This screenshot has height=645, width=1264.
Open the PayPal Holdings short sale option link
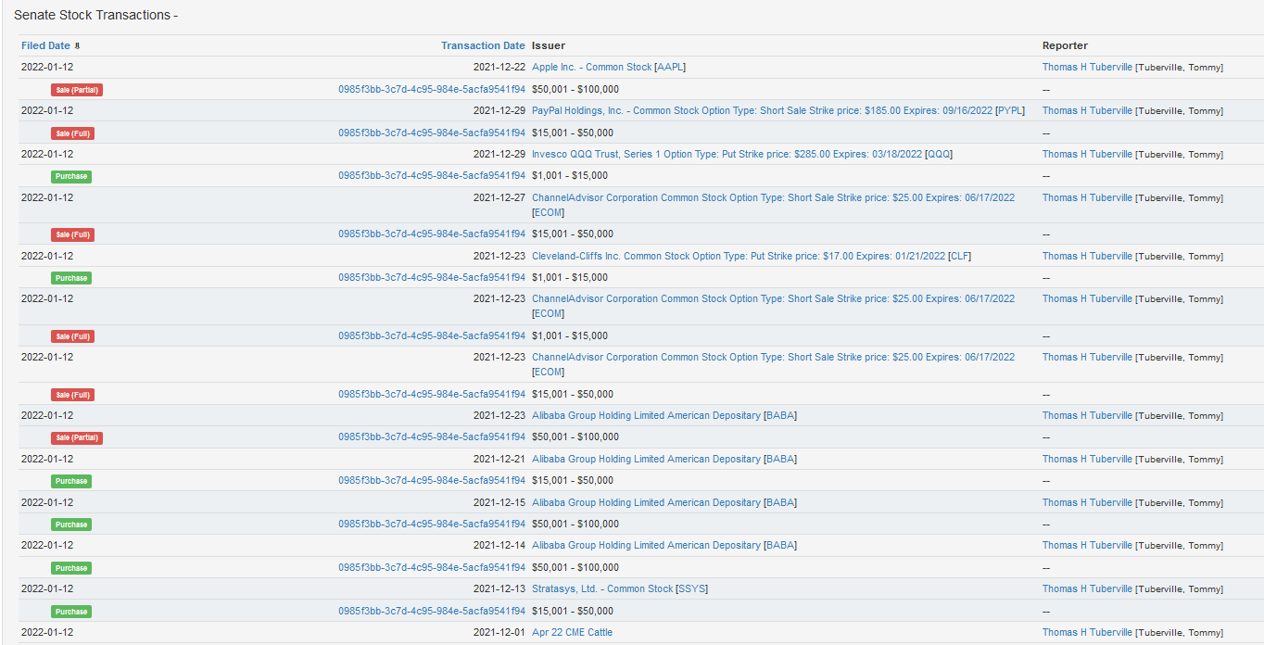pos(763,110)
